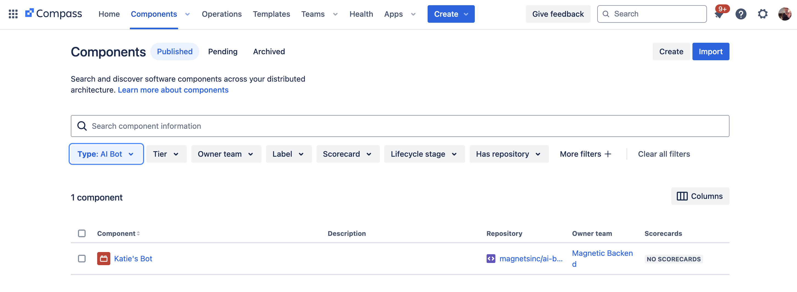
Task: Focus the Search component information field
Action: [400, 126]
